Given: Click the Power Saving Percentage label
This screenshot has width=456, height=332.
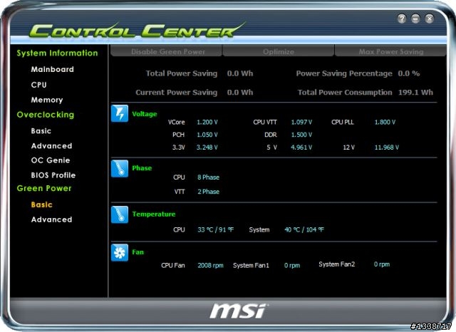Looking at the screenshot, I should 344,73.
